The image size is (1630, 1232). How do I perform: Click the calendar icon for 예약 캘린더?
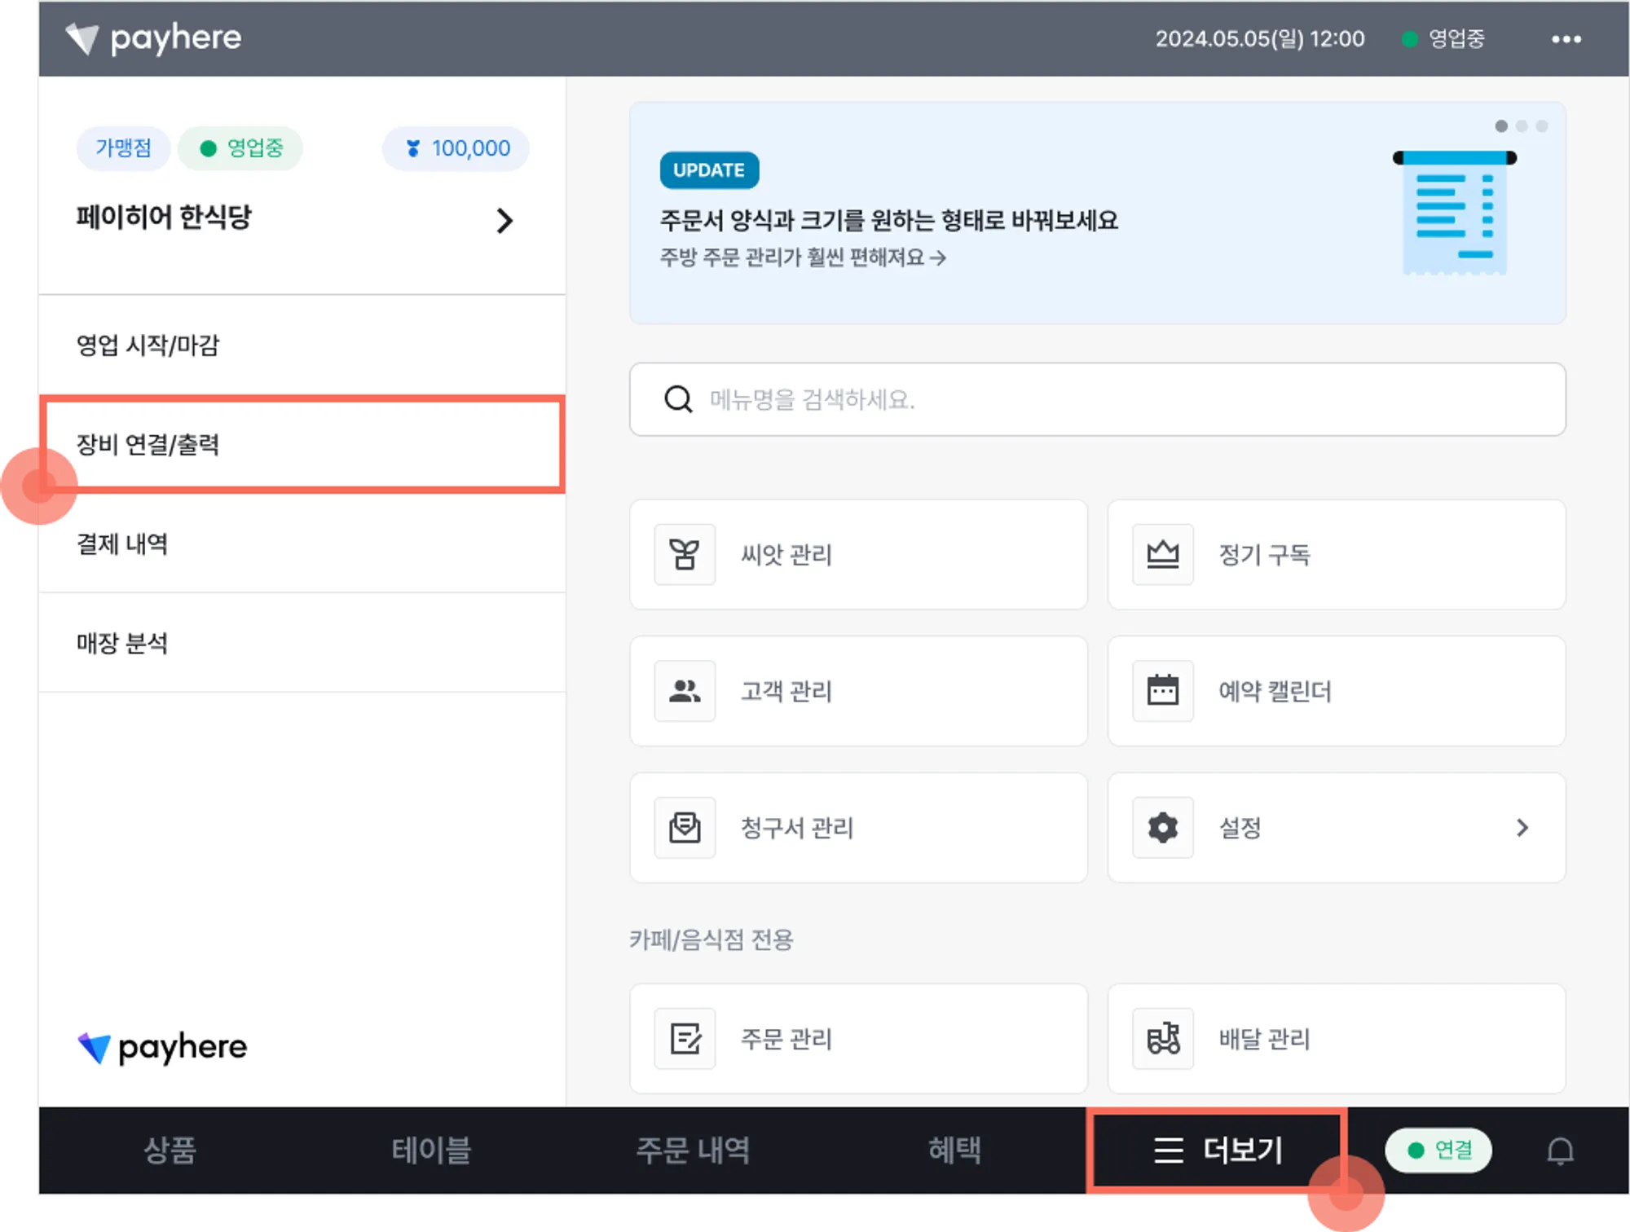click(1162, 691)
